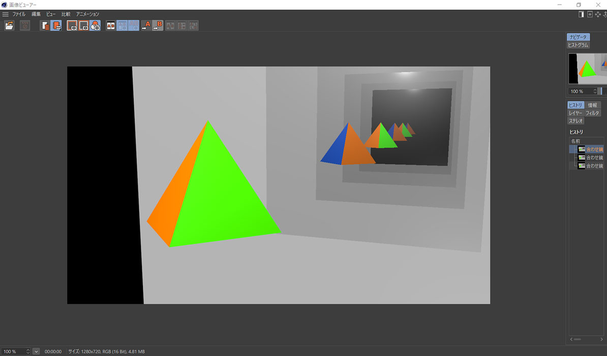Open the レイヤー tab

(x=575, y=113)
